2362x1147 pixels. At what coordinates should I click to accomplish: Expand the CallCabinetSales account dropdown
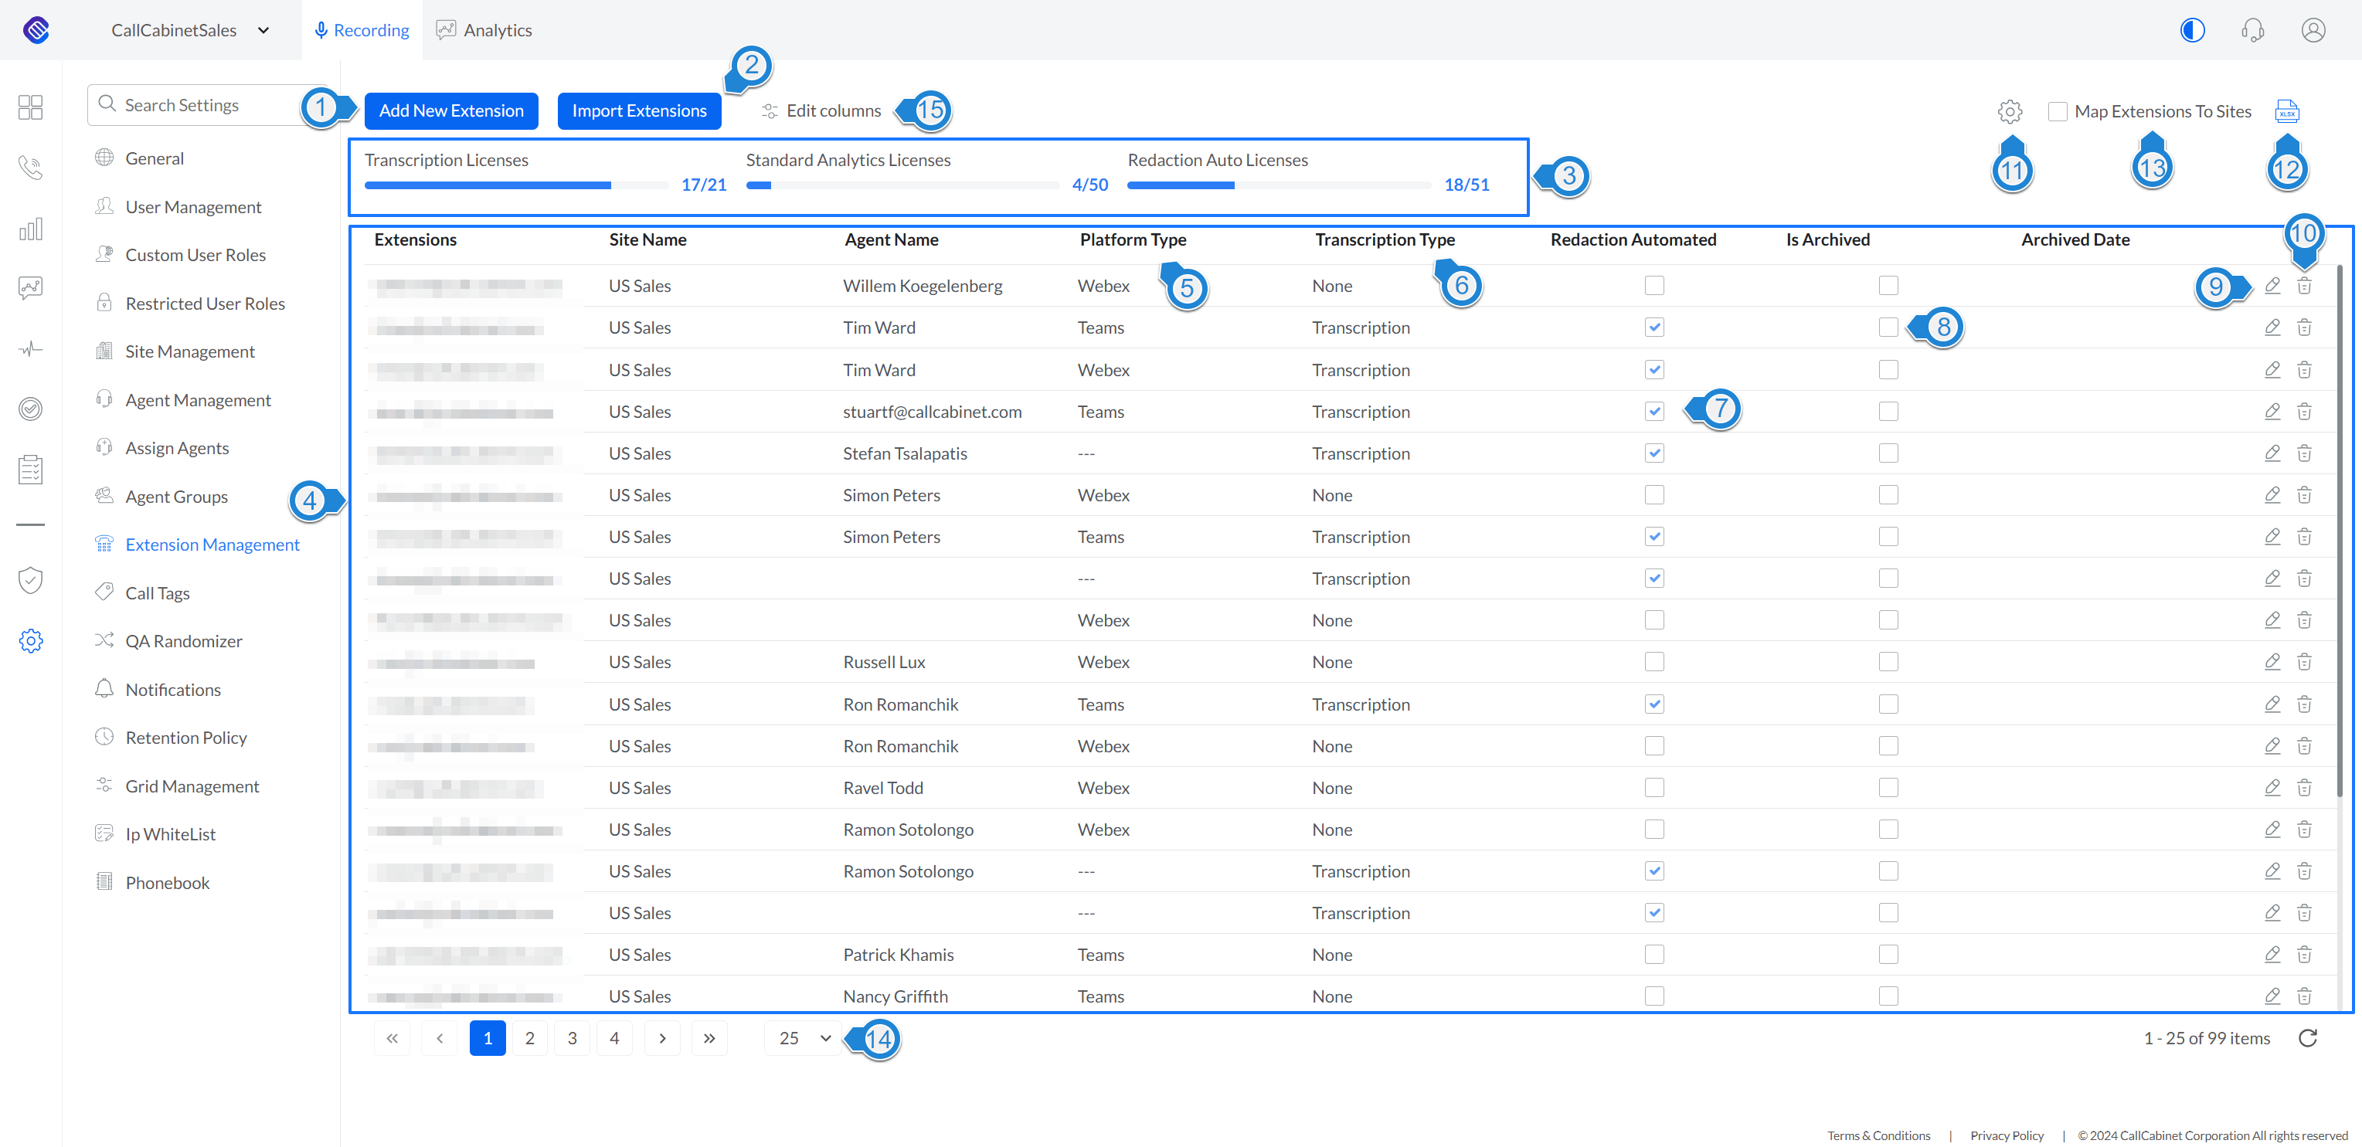click(x=191, y=30)
